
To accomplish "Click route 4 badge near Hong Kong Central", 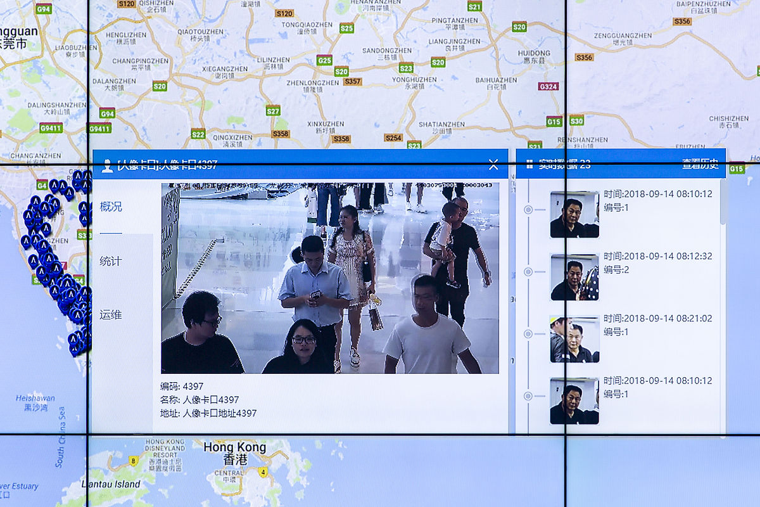I will (x=262, y=472).
